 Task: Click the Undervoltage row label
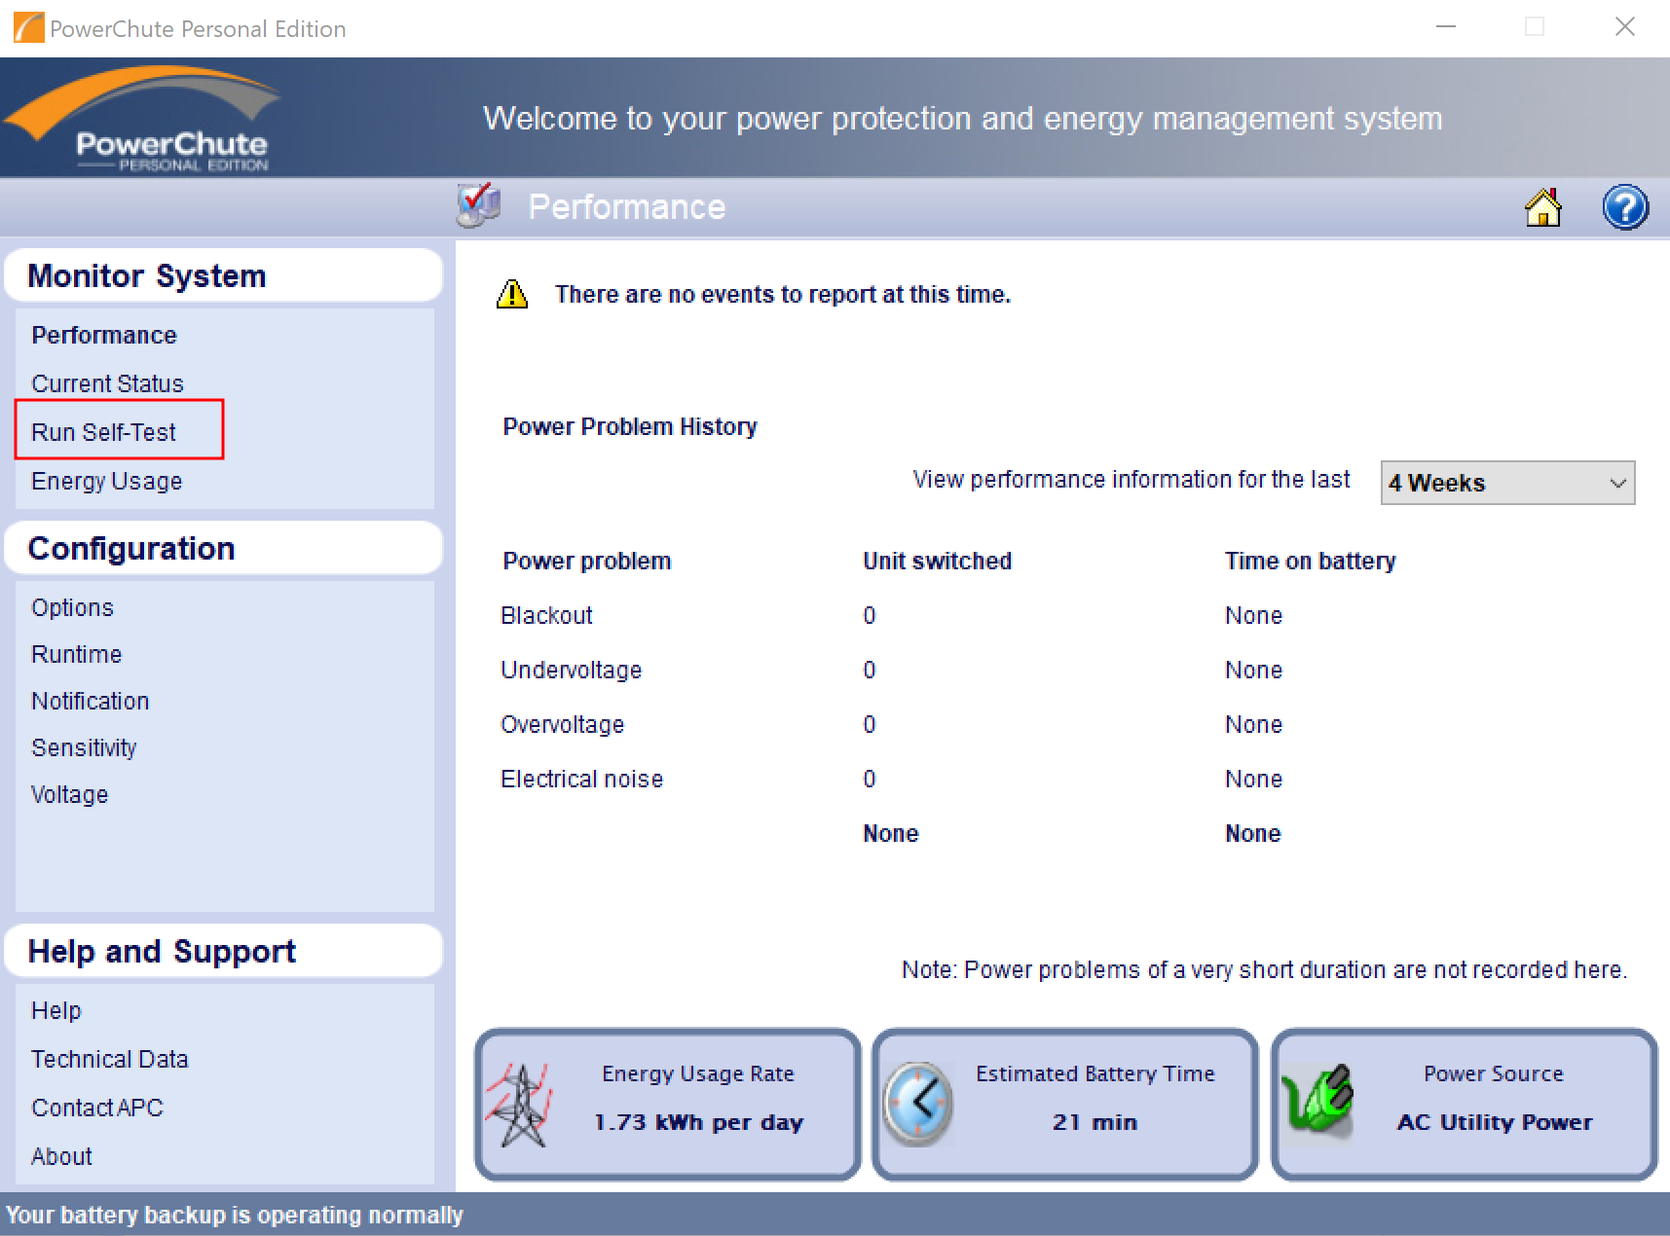pos(571,670)
